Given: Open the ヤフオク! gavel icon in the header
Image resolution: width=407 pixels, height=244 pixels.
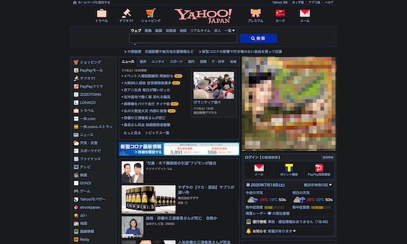Looking at the screenshot, I should [126, 13].
